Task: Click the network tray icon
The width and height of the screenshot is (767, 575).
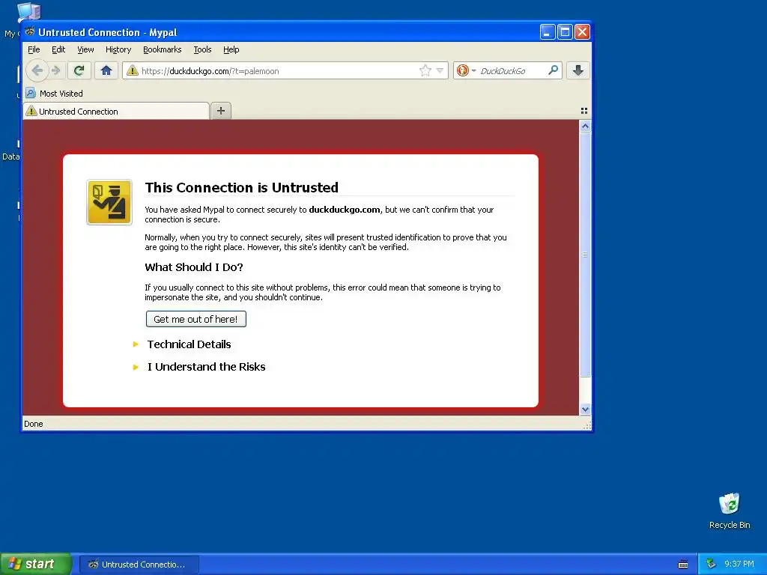Action: [x=712, y=564]
